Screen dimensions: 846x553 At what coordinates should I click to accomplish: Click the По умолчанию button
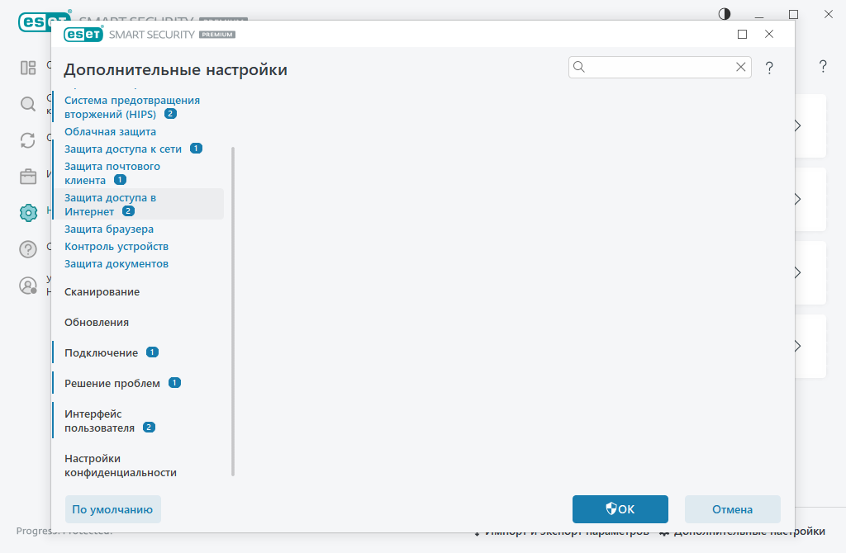click(x=112, y=509)
